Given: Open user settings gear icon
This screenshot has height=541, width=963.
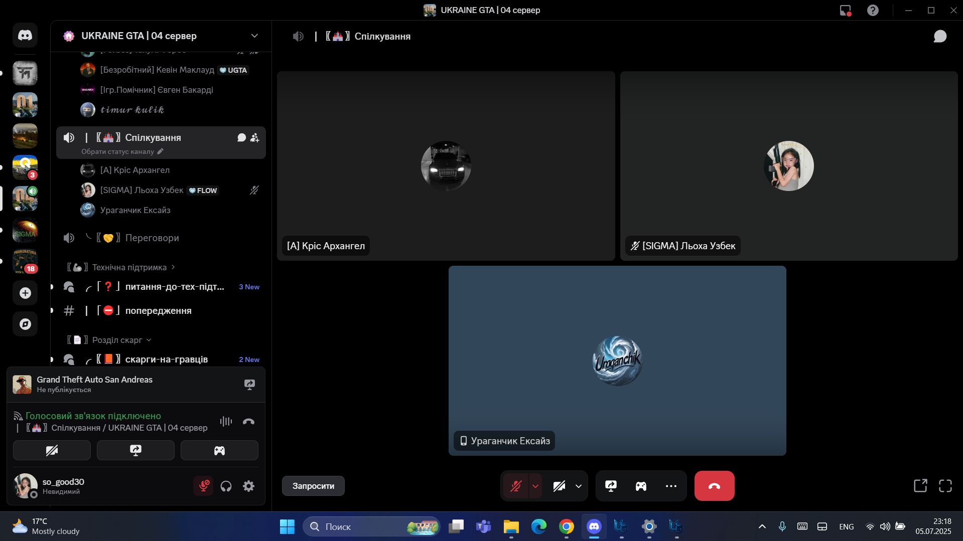Looking at the screenshot, I should tap(249, 486).
